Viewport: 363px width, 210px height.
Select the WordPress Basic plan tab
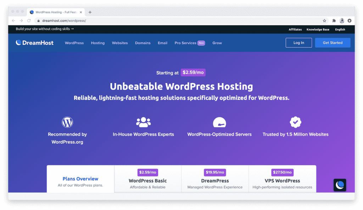pyautogui.click(x=148, y=179)
